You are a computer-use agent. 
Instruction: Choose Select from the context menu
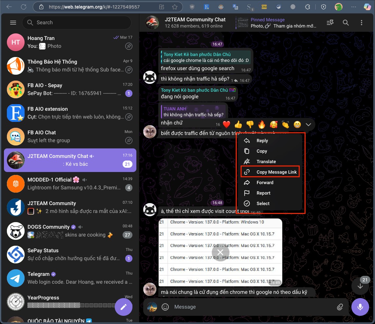tap(270, 203)
